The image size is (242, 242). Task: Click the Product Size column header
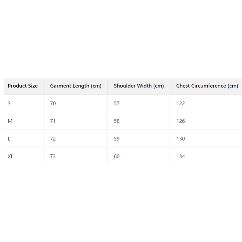(x=23, y=86)
